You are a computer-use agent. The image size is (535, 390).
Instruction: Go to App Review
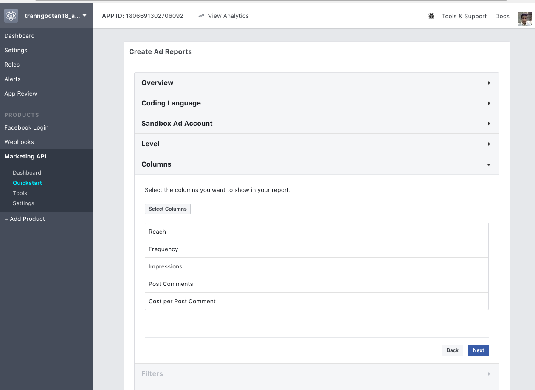(21, 93)
